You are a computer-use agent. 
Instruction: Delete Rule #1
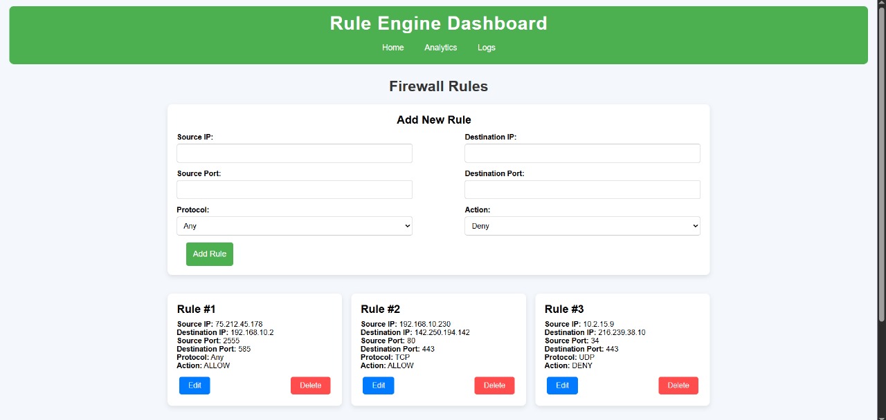click(310, 385)
